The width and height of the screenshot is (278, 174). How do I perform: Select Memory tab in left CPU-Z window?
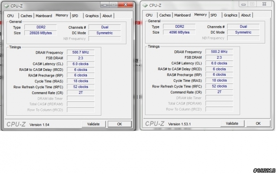click(x=62, y=15)
